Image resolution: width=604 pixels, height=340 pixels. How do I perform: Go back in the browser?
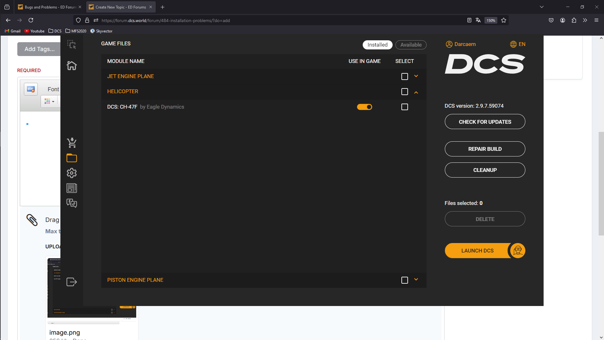[8, 20]
